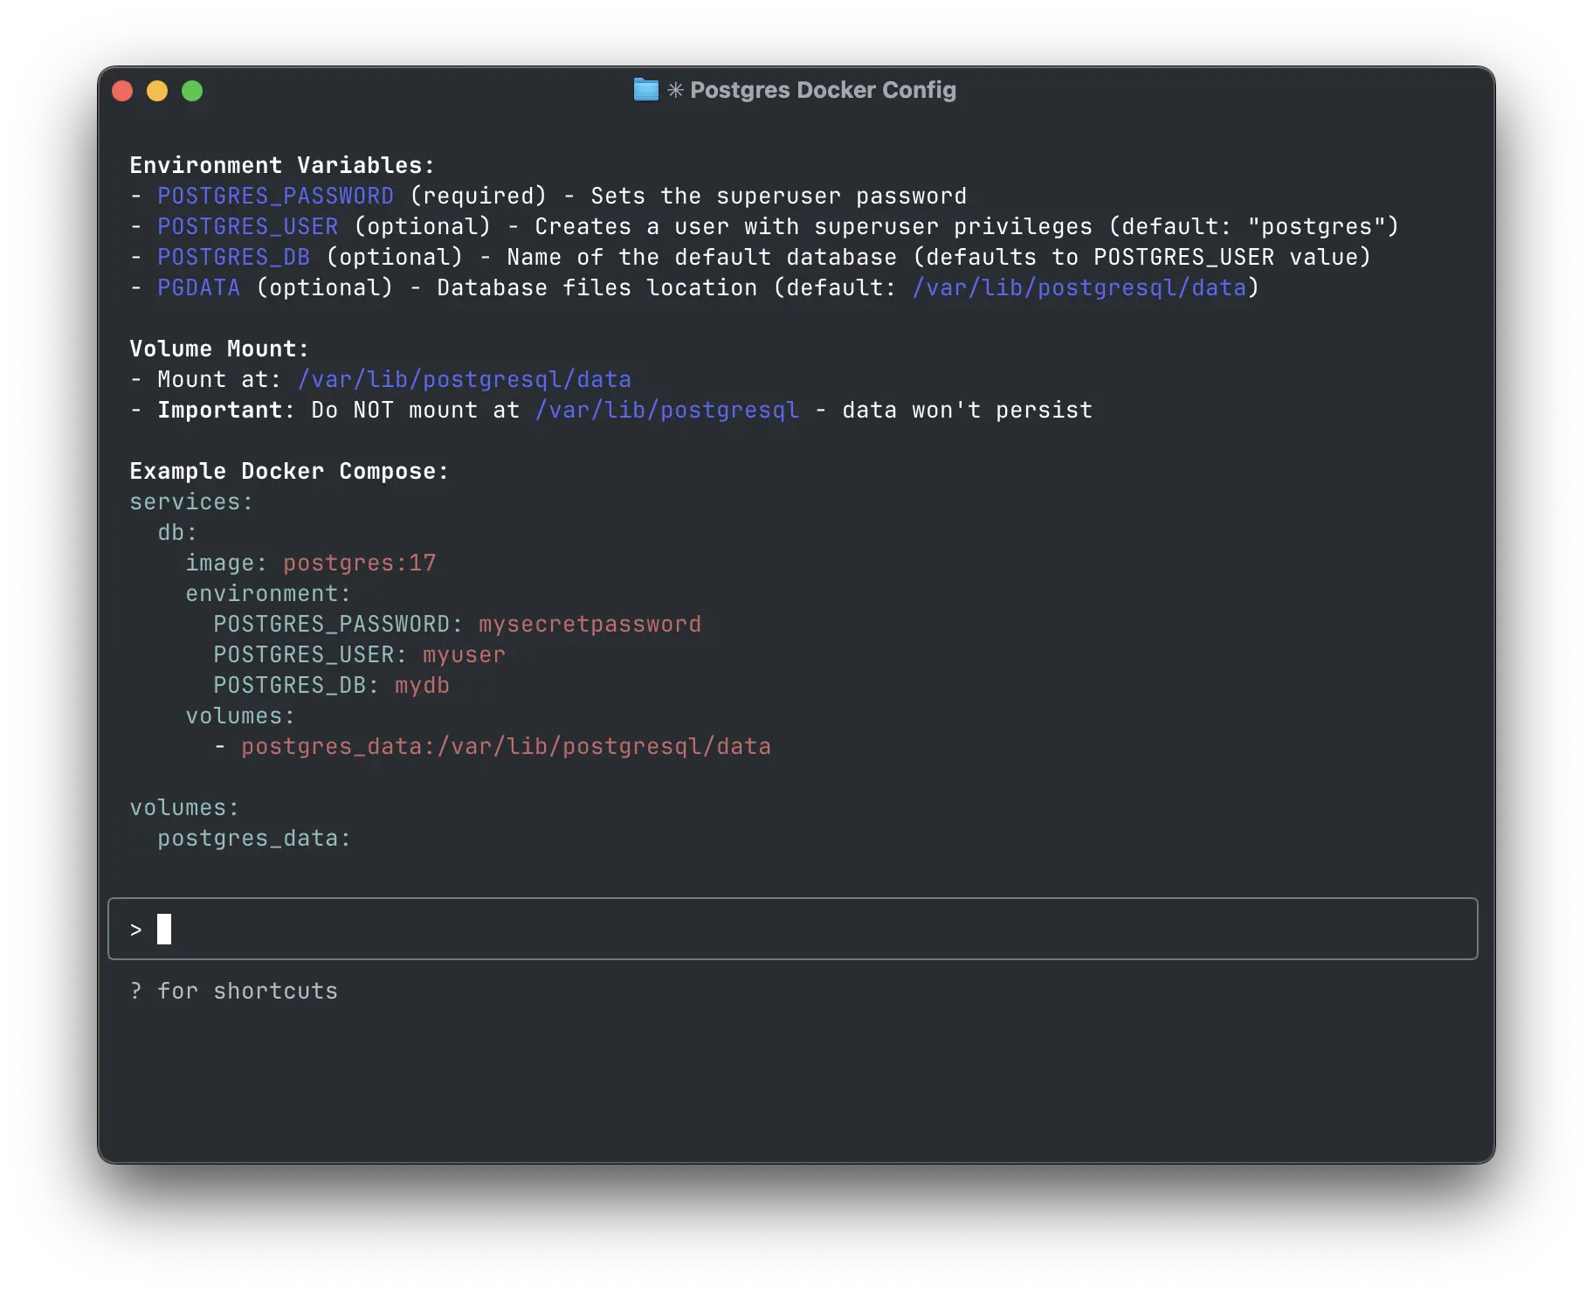Toggle the green traffic light button
Screen dimensions: 1593x1293
coord(191,90)
